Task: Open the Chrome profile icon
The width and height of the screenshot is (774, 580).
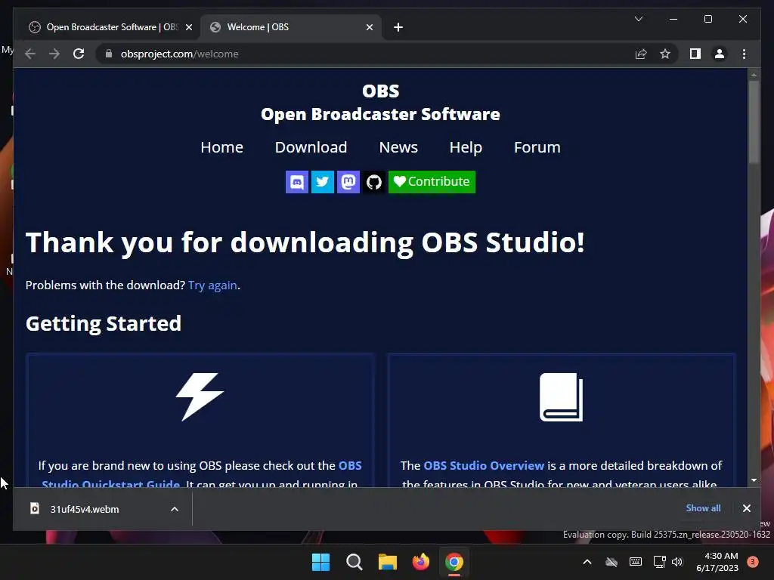Action: [720, 54]
